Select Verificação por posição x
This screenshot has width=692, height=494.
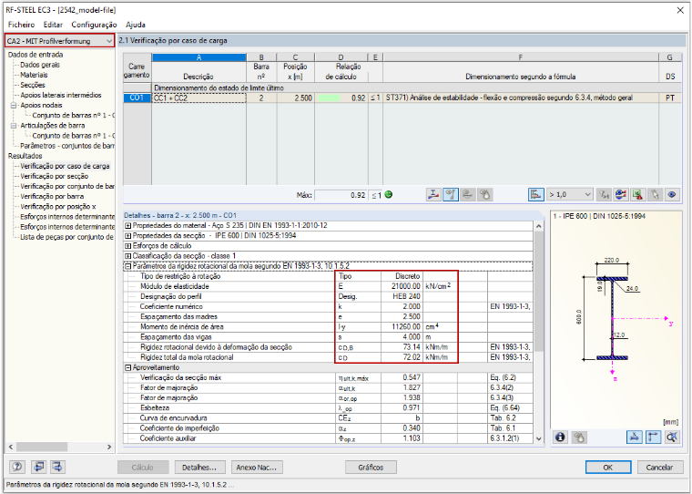coord(57,206)
